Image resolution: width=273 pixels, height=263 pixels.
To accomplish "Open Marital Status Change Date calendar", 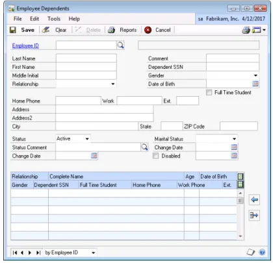I will tap(234, 147).
